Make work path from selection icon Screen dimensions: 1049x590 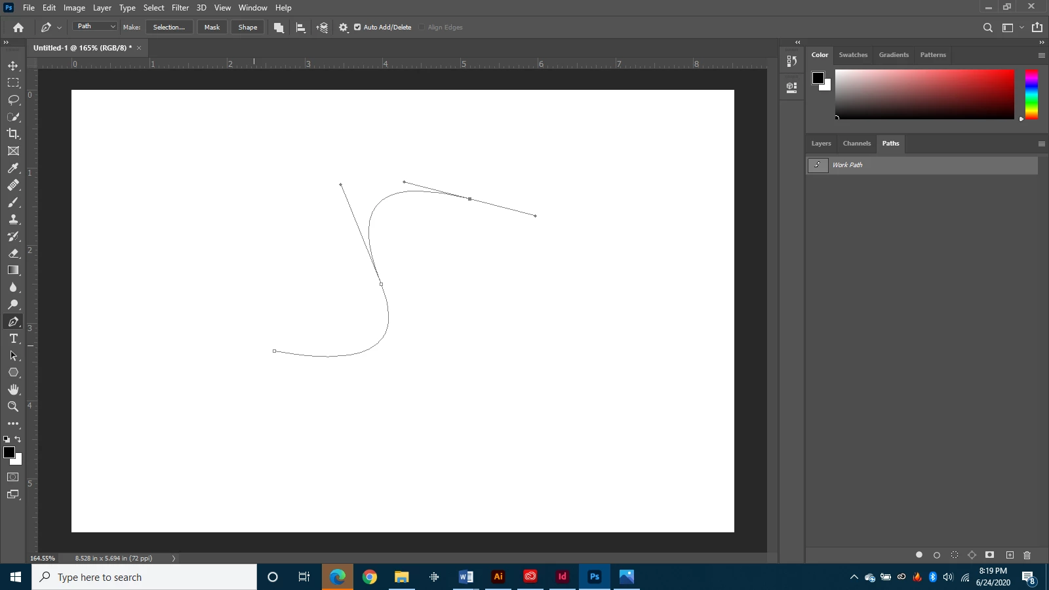[972, 555]
